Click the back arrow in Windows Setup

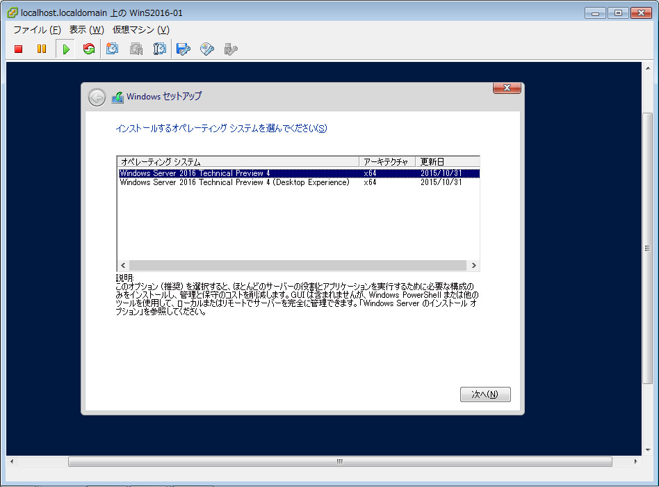coord(97,97)
